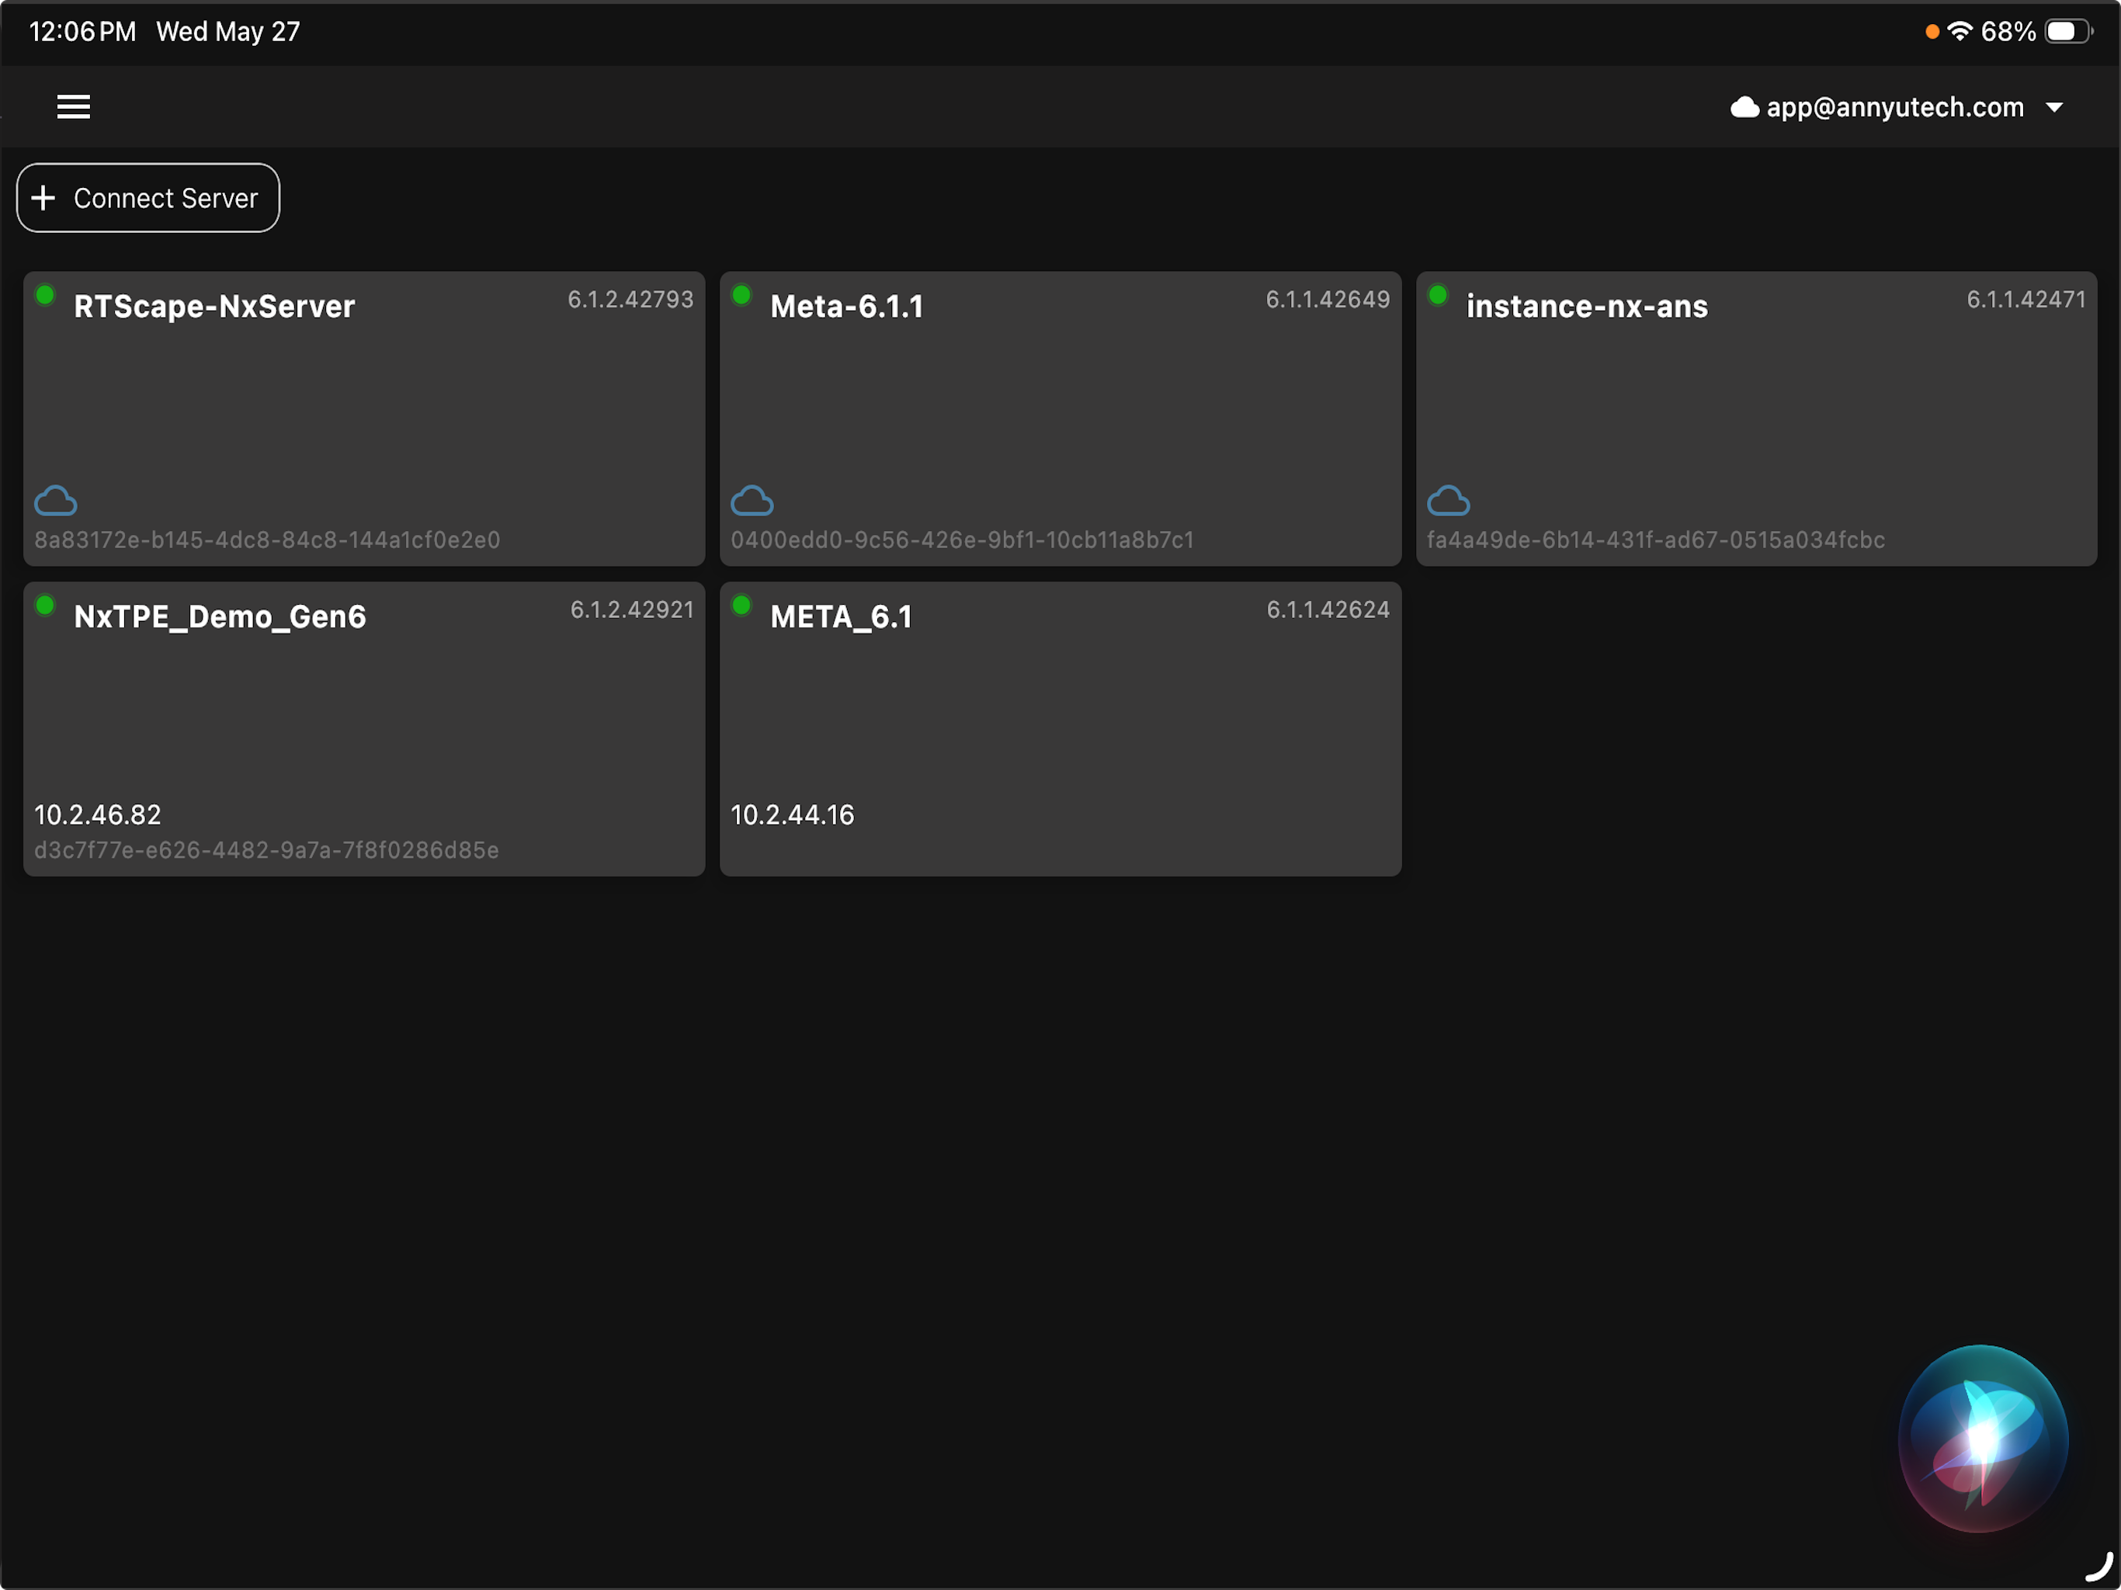Click the NxTPE_Demo_Gen6 green status dot
The width and height of the screenshot is (2121, 1590).
(x=45, y=604)
